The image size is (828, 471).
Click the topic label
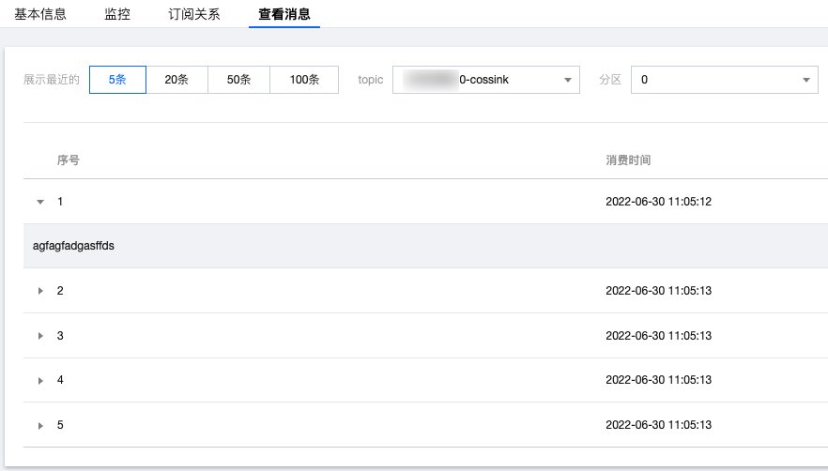tap(370, 80)
